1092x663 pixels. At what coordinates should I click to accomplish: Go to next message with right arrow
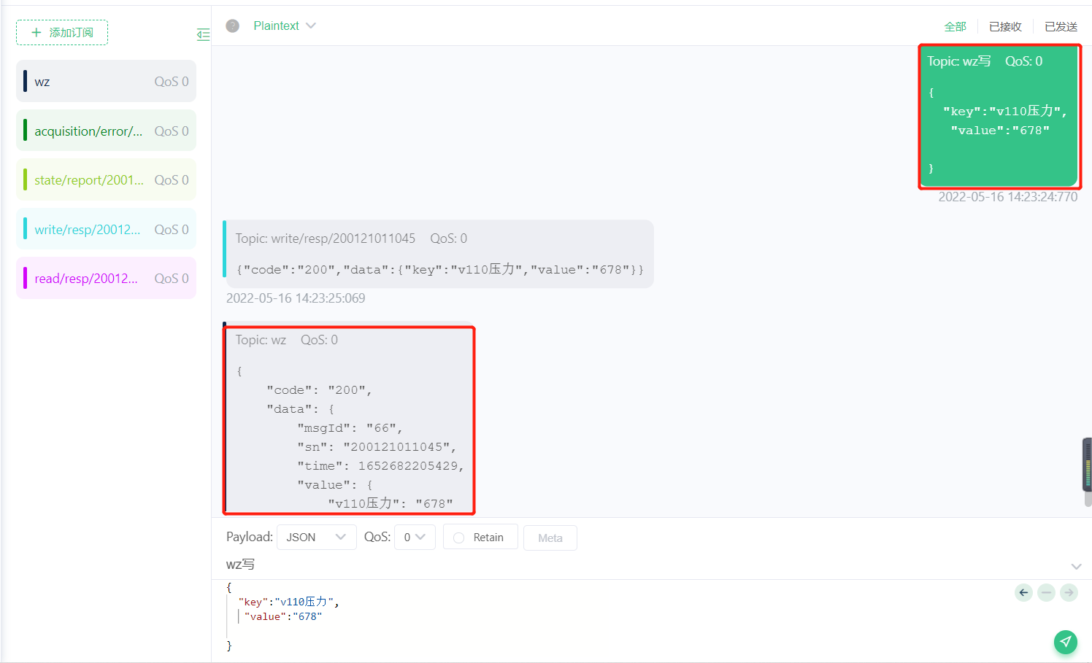1069,592
